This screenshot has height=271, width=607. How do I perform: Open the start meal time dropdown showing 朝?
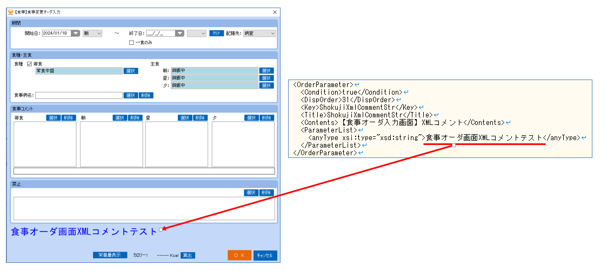tap(92, 34)
